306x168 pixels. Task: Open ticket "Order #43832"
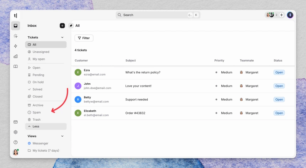pyautogui.click(x=135, y=113)
